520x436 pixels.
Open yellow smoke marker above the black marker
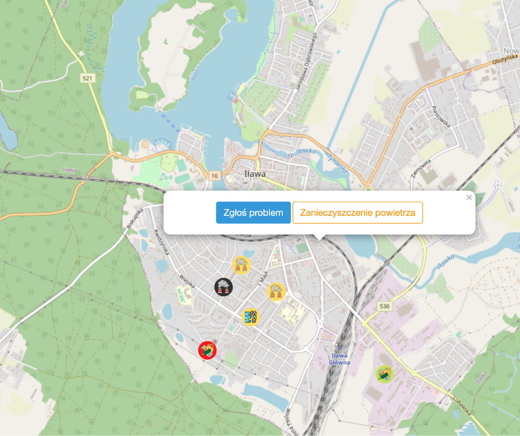coord(241,265)
